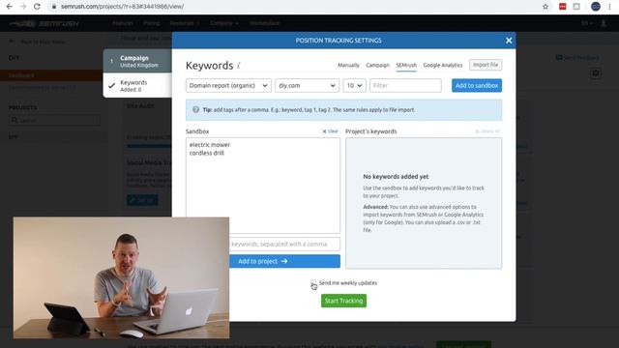This screenshot has height=348, width=619.
Task: Open the user account icon in SEMrush header
Action: [x=604, y=23]
